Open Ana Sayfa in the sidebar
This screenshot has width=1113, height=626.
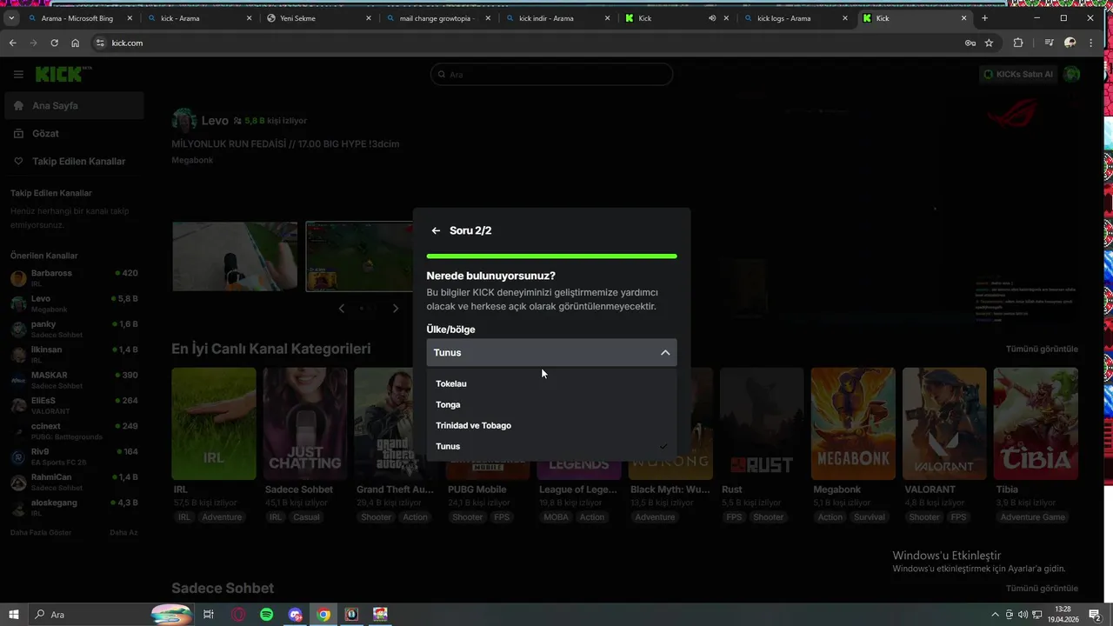pos(74,105)
